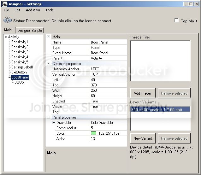Click the Type value Panel
This screenshot has width=201, height=175.
click(x=108, y=48)
